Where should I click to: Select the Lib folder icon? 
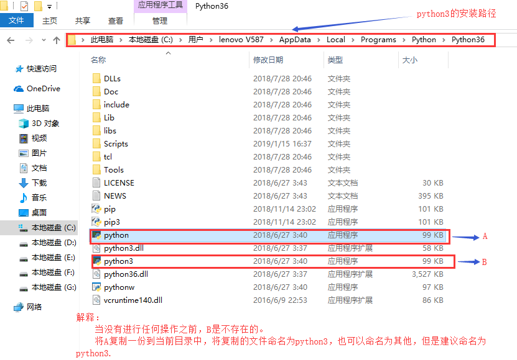96,117
